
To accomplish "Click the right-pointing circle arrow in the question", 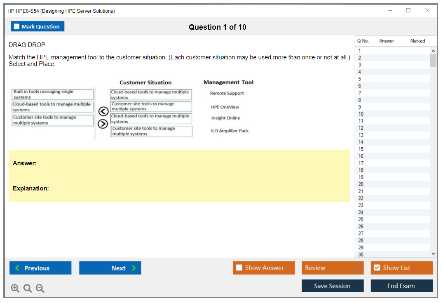I will click(x=103, y=124).
